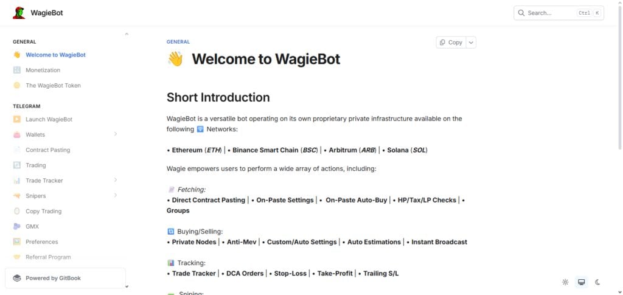Click the GMX icon in sidebar
The height and width of the screenshot is (295, 623).
coord(16,226)
